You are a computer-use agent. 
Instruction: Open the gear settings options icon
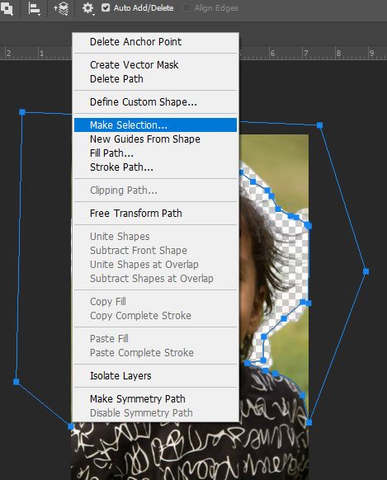87,8
